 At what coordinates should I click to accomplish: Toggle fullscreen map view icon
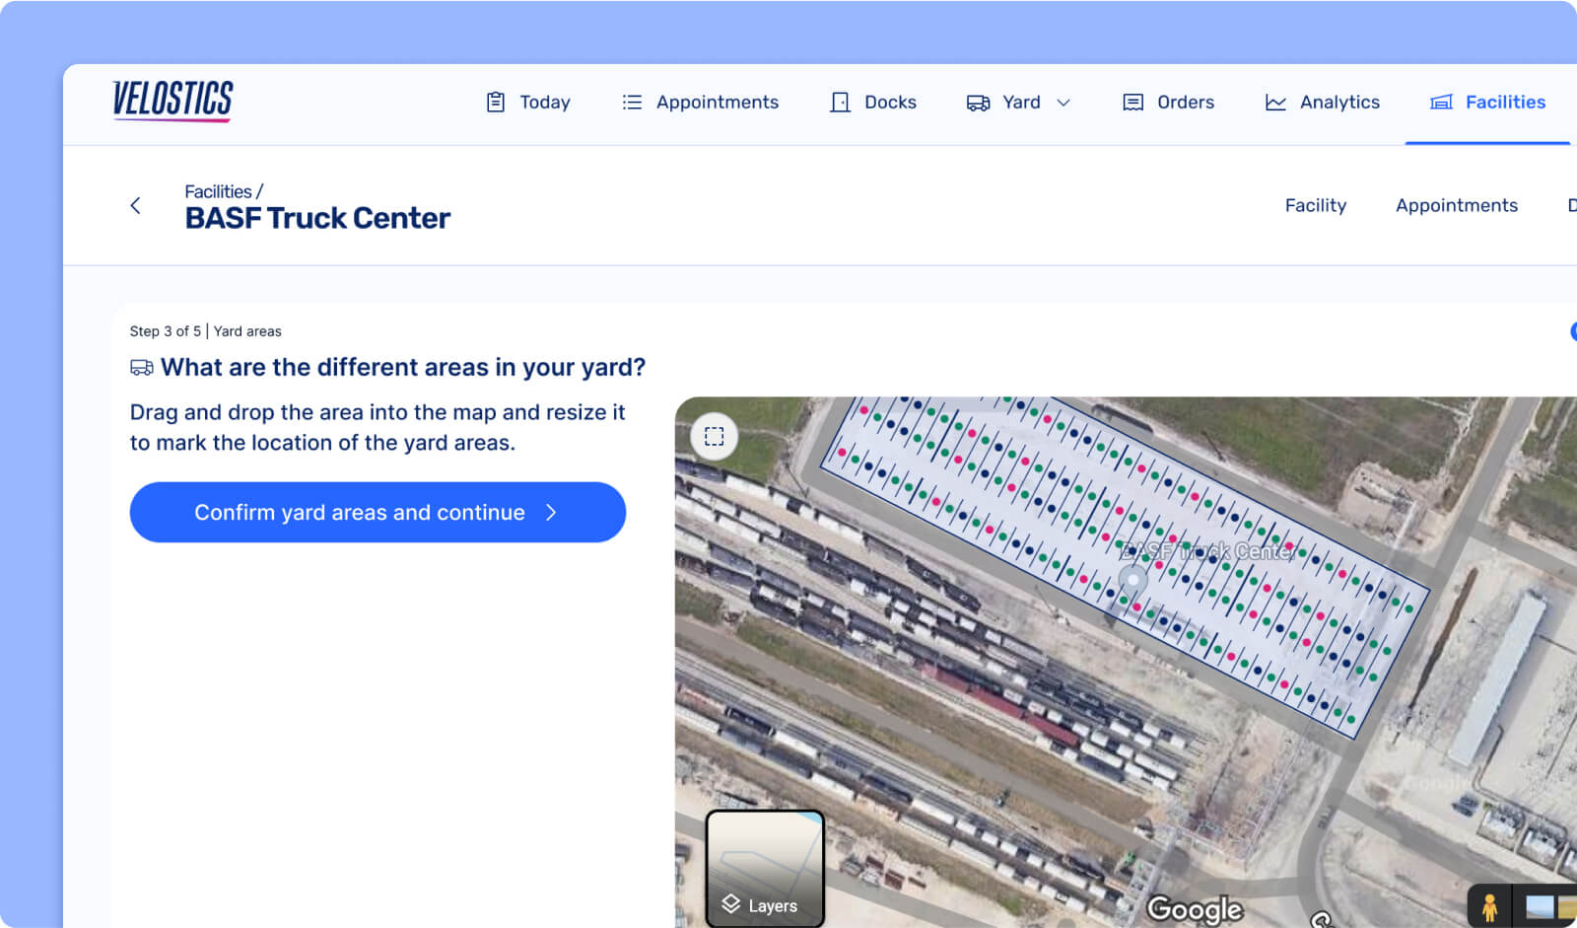(715, 437)
